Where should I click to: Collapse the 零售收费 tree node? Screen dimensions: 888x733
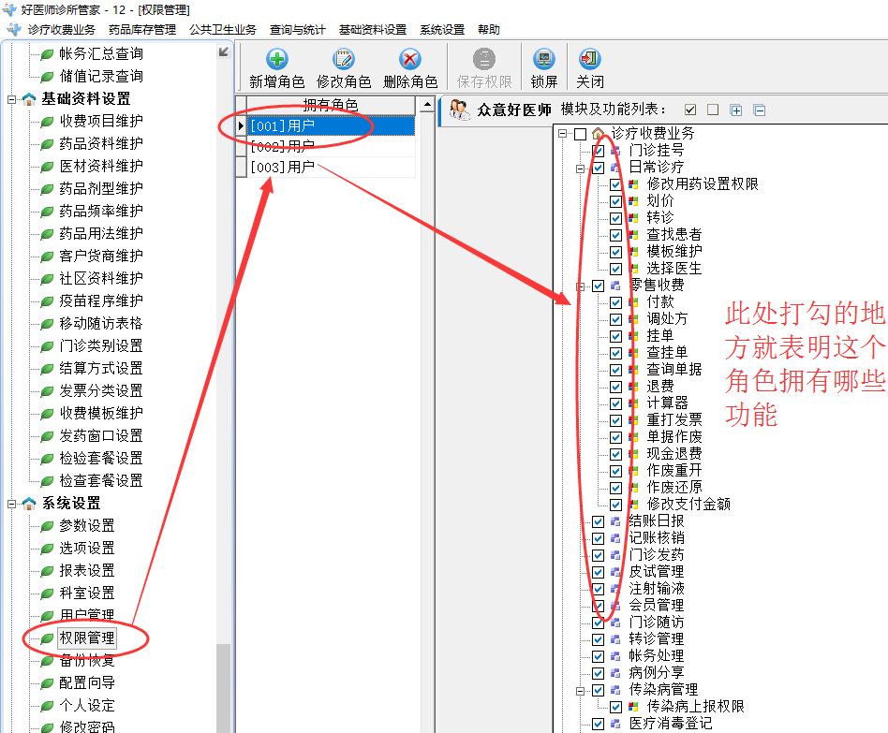(x=581, y=286)
